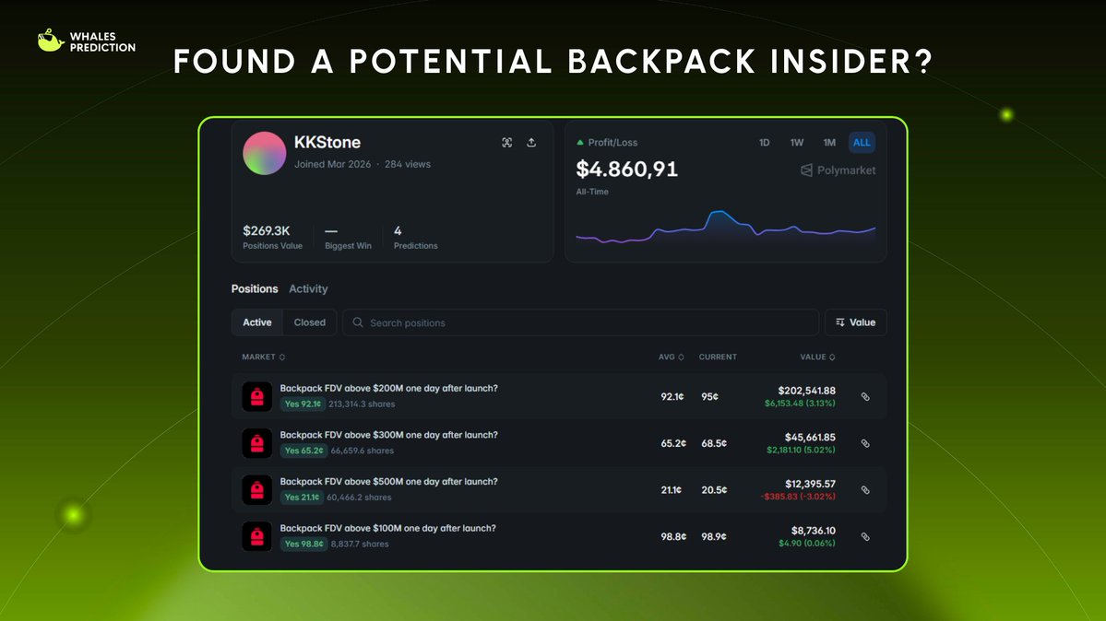Click link icon on $45,661.85 row

(865, 443)
